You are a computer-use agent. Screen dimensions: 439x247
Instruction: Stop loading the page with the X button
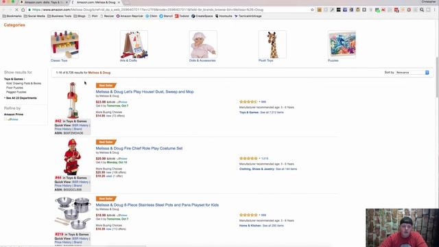point(16,10)
